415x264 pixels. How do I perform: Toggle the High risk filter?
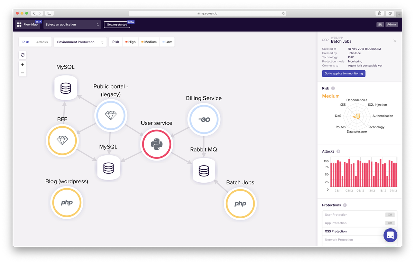[130, 42]
